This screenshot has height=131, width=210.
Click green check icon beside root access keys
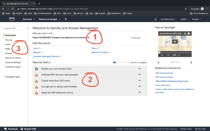pyautogui.click(x=36, y=69)
